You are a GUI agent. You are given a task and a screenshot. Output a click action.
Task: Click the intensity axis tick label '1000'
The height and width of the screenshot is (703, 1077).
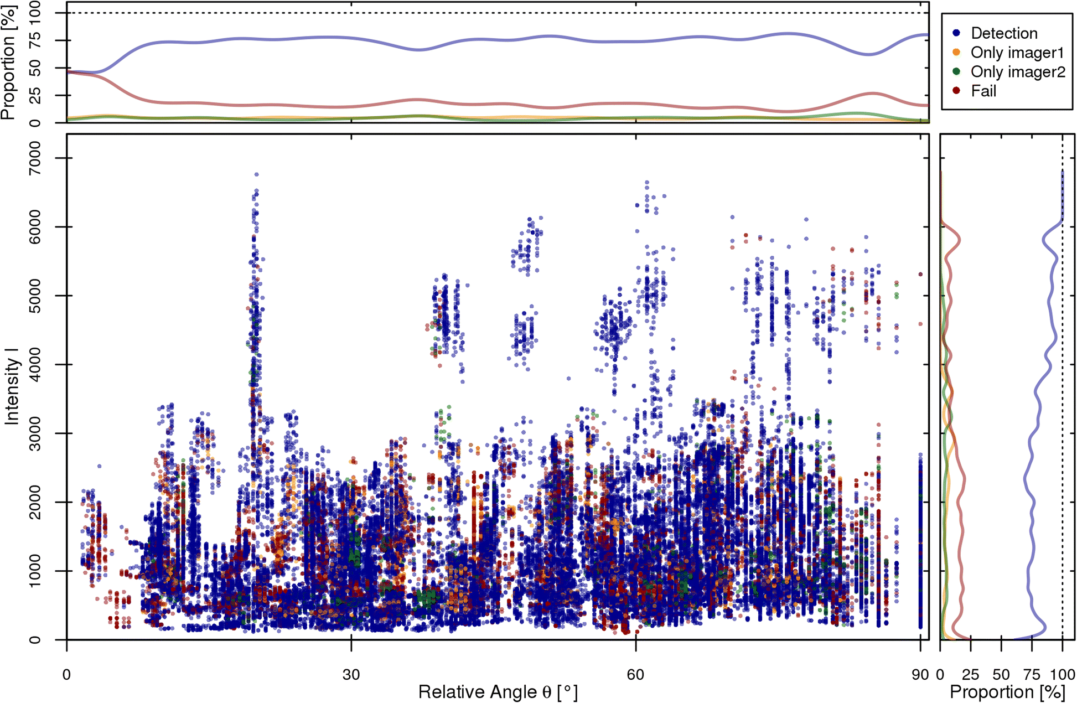point(35,571)
